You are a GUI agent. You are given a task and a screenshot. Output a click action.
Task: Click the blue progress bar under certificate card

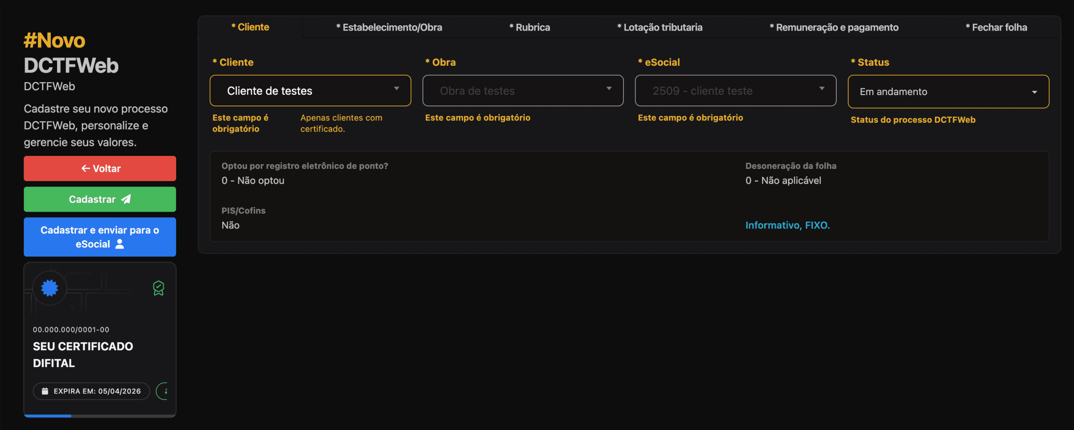point(47,415)
